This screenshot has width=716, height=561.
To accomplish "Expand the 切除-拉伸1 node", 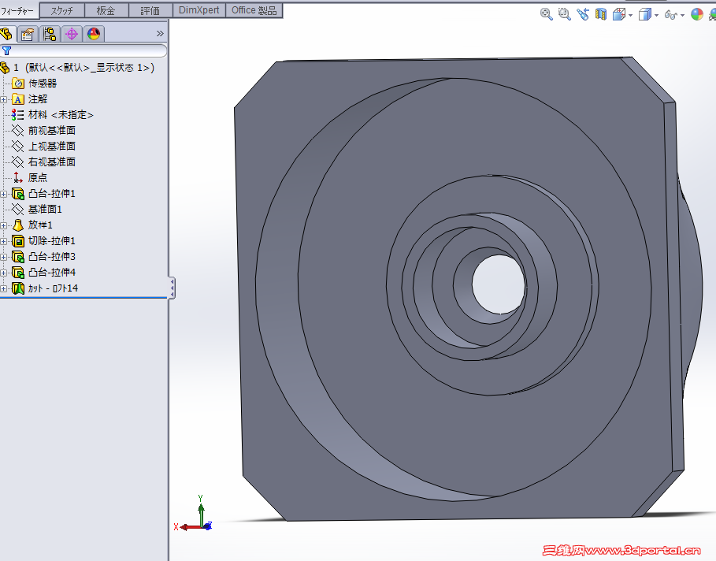I will click(4, 241).
